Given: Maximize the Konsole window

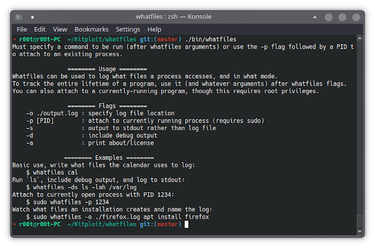Looking at the screenshot, I should click(342, 17).
